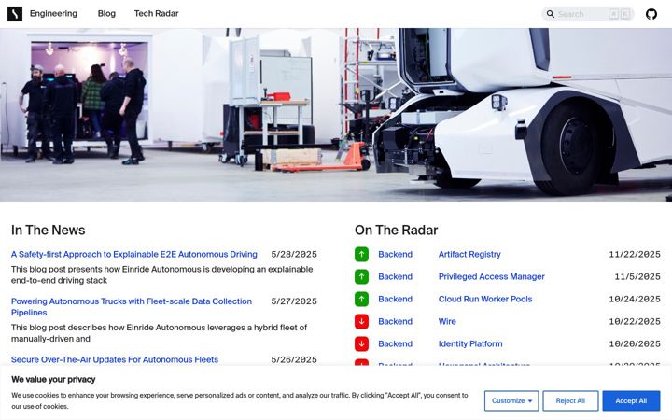The image size is (672, 420).
Task: Click the 11/22/2025 radar date
Action: (x=635, y=254)
